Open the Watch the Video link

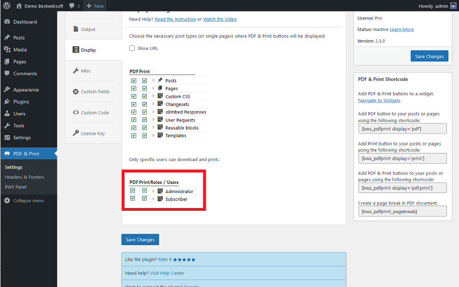pos(220,19)
